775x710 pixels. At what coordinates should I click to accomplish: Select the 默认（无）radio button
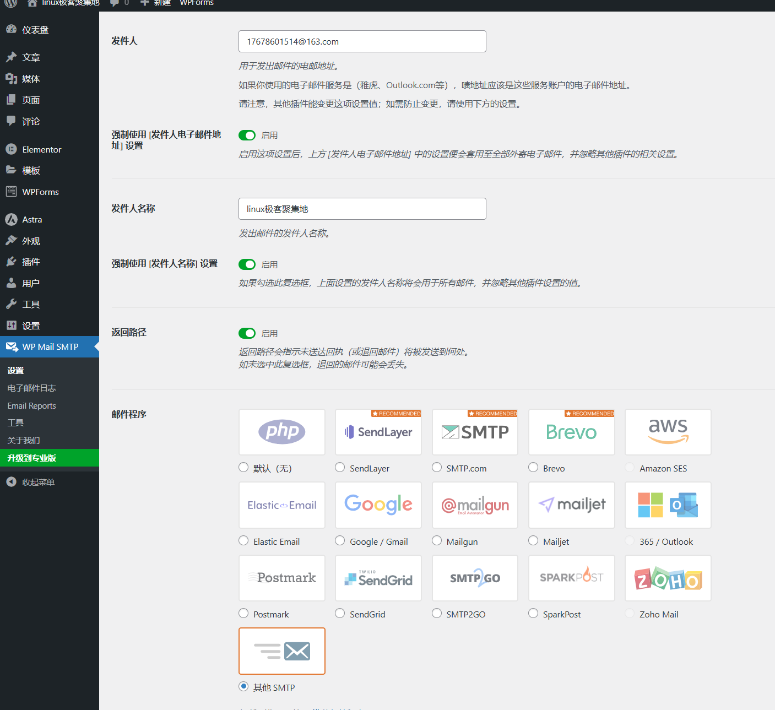pos(243,467)
